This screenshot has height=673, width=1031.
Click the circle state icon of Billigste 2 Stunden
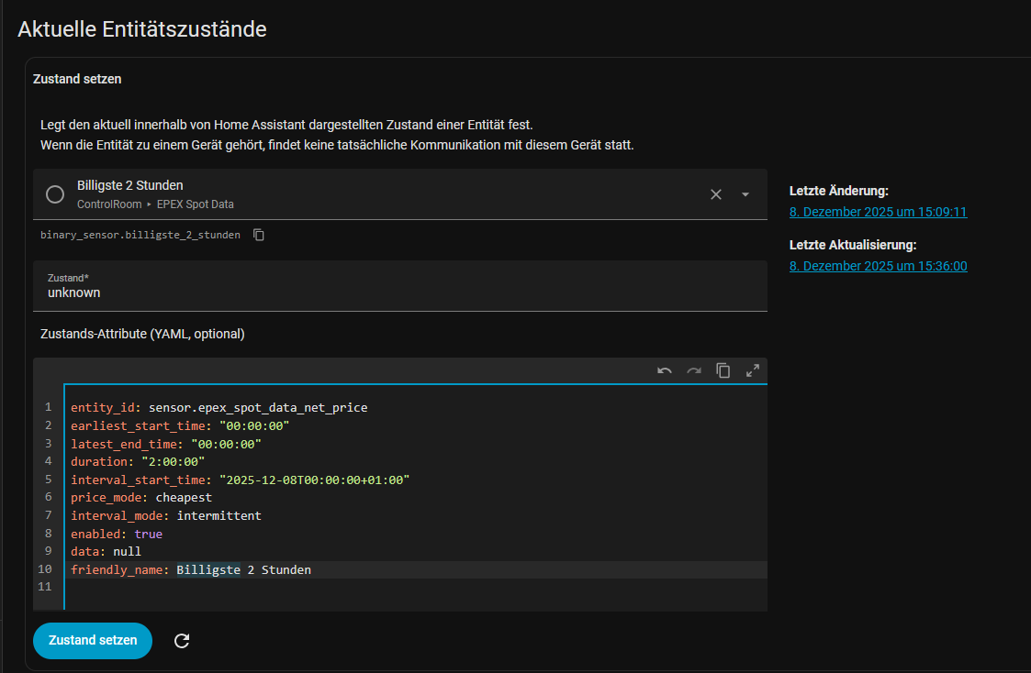[x=55, y=194]
